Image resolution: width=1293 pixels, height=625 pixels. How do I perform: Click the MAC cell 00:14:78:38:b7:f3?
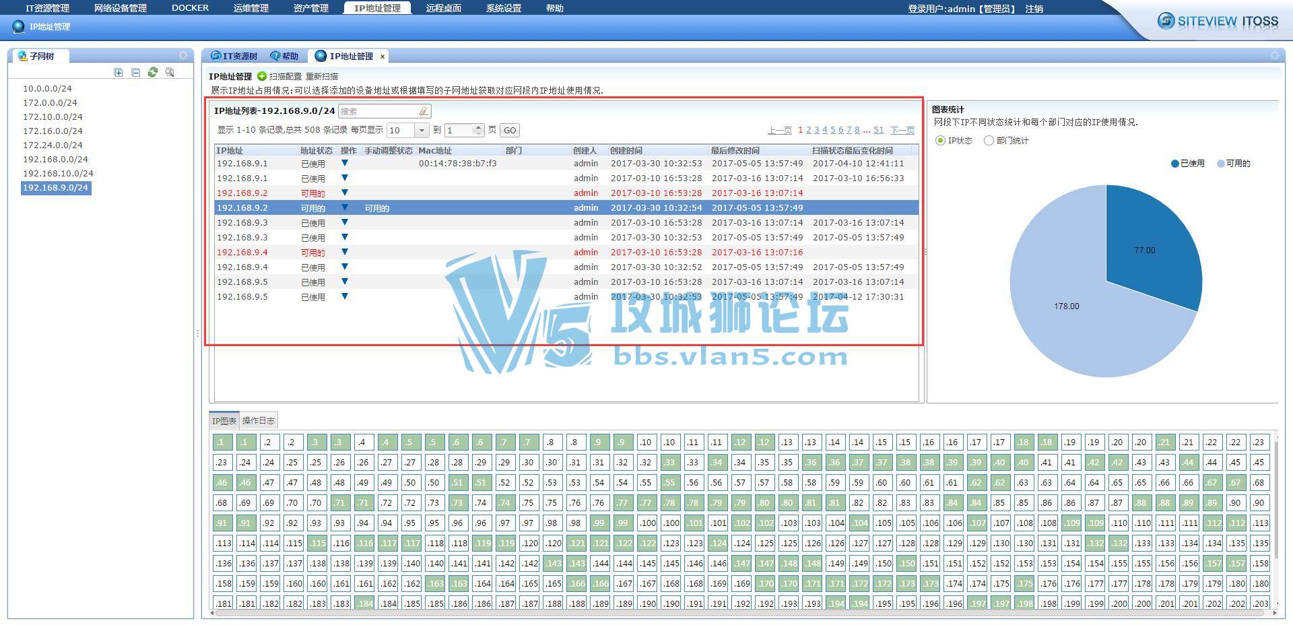click(x=458, y=163)
